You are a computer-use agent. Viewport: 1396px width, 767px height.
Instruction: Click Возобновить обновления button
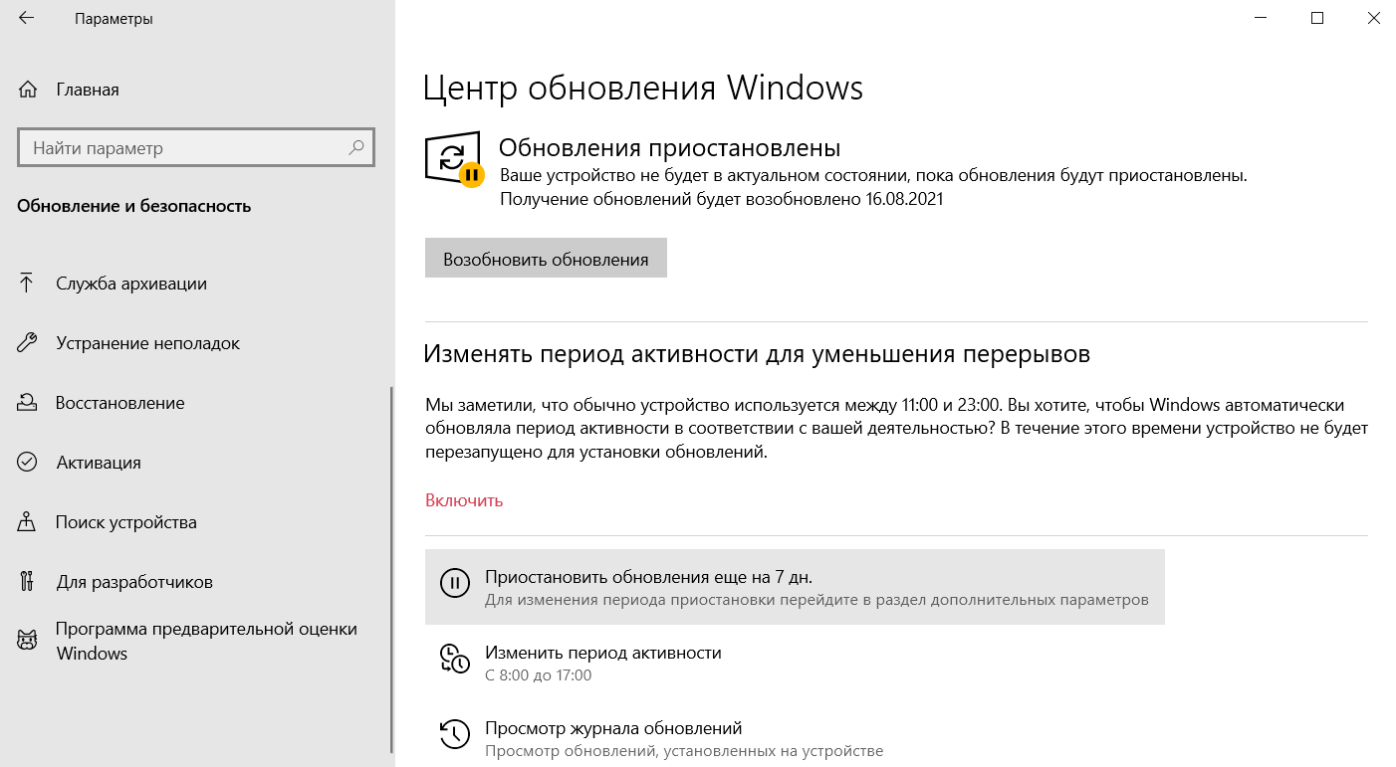(x=546, y=259)
